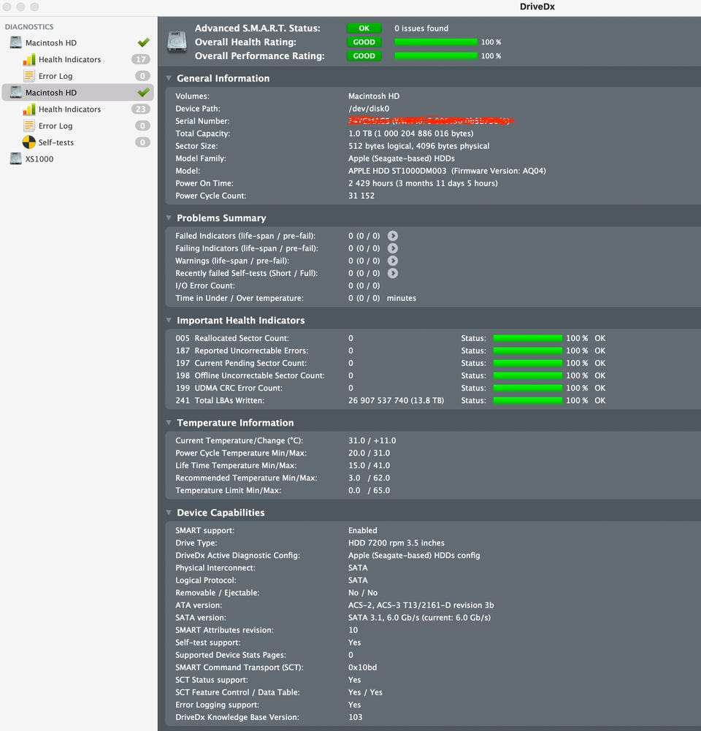Click the Knowledge Base Version value '103'

click(x=355, y=717)
